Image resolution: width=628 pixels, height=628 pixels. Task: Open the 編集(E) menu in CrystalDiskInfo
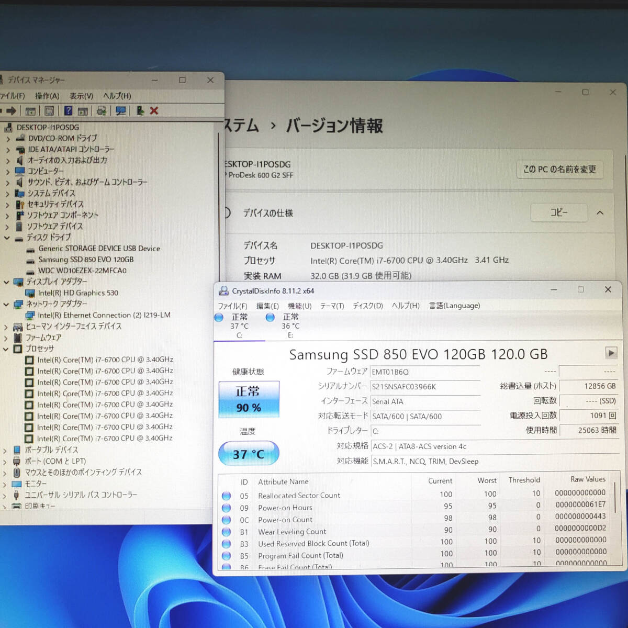tap(267, 306)
